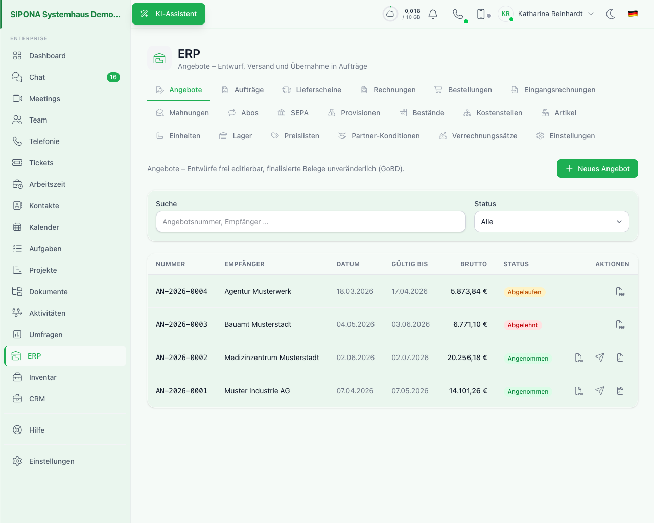Open the Mahnungen tab
654x523 pixels.
(182, 113)
